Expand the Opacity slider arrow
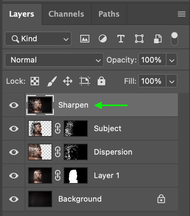This screenshot has width=190, height=216. click(172, 60)
